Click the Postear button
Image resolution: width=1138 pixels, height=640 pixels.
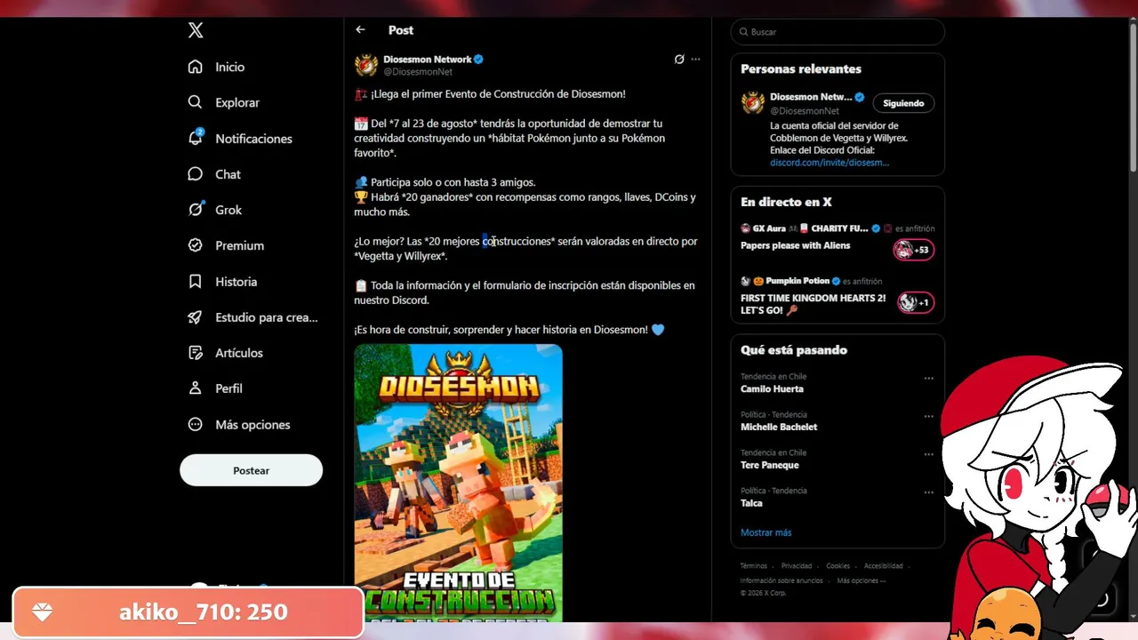point(251,470)
